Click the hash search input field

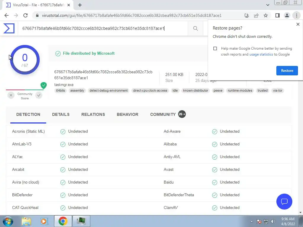tap(103, 28)
